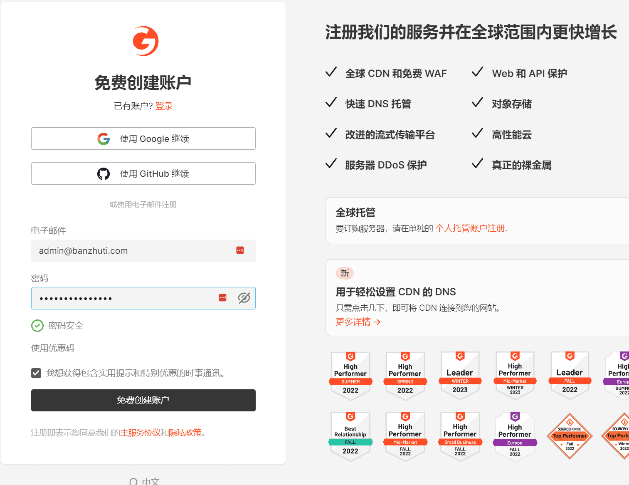
Task: Click checkmark beside 全球 CDN 和免费 WAF
Action: click(x=331, y=72)
